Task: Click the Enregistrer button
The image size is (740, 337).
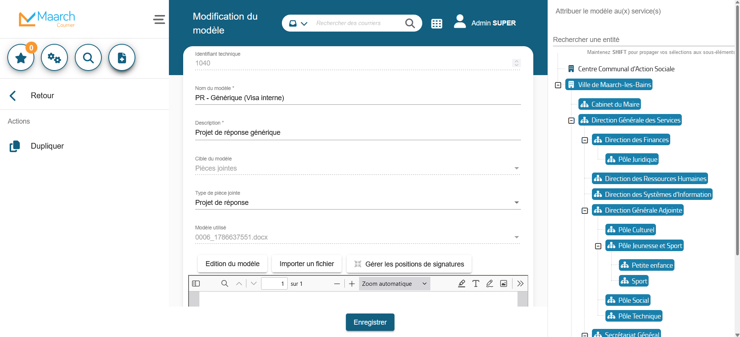Action: (x=370, y=322)
